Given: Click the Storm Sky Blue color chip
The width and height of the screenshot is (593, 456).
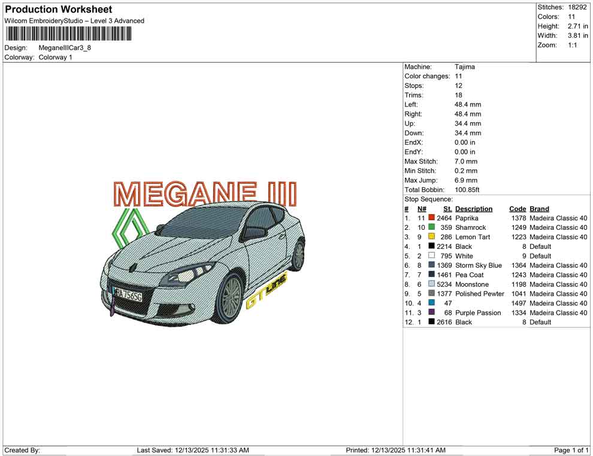Looking at the screenshot, I should [x=432, y=265].
